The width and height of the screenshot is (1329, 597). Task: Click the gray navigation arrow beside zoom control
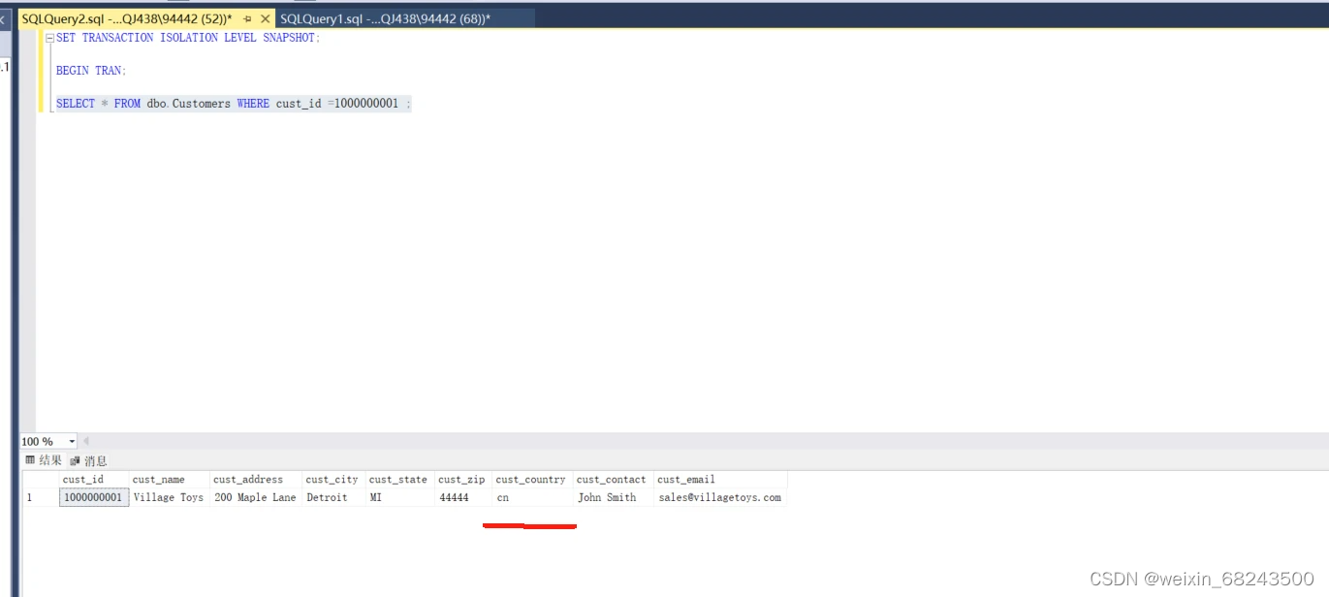[x=86, y=441]
